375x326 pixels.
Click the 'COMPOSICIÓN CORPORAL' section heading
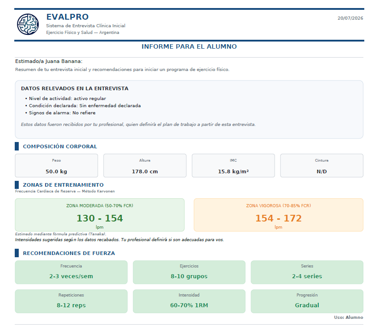click(60, 146)
